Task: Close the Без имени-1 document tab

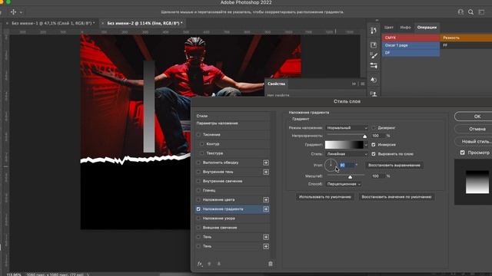Action: click(7, 23)
